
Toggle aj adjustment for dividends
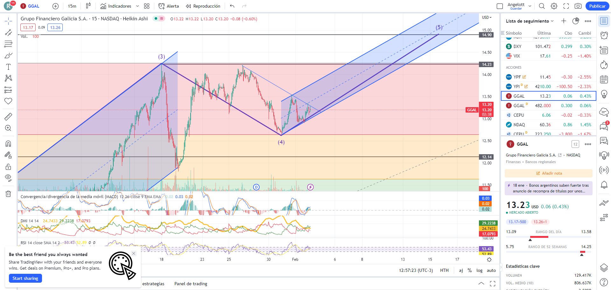pos(461,270)
